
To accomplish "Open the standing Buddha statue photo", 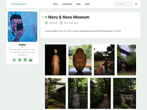I will click(56, 60).
